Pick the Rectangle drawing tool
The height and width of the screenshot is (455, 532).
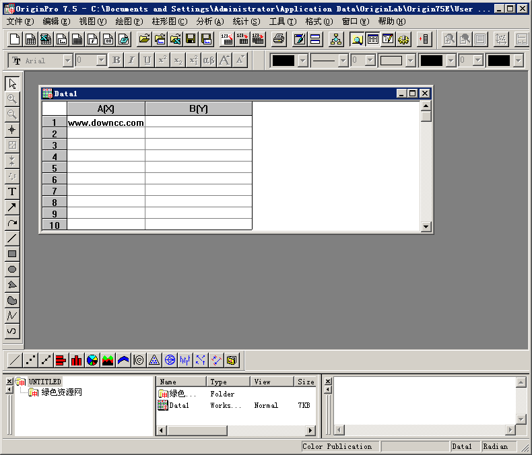pos(12,254)
